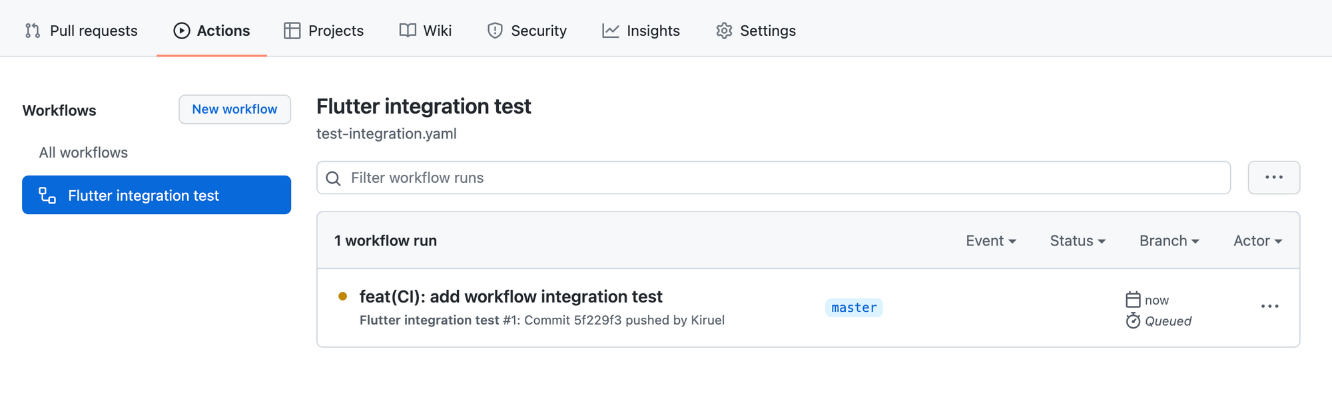1332x395 pixels.
Task: Click the yellow queued status dot
Action: click(342, 297)
